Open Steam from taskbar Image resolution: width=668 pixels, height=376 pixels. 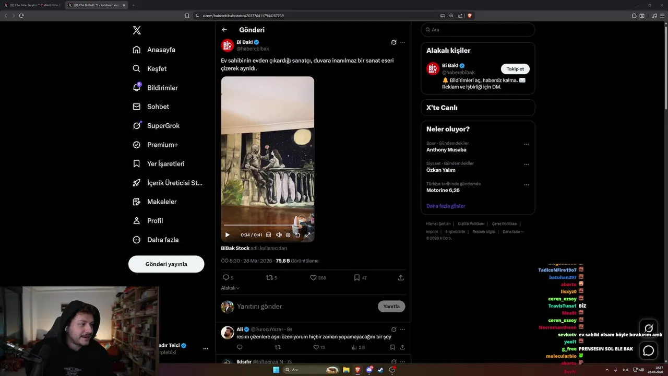pos(380,370)
